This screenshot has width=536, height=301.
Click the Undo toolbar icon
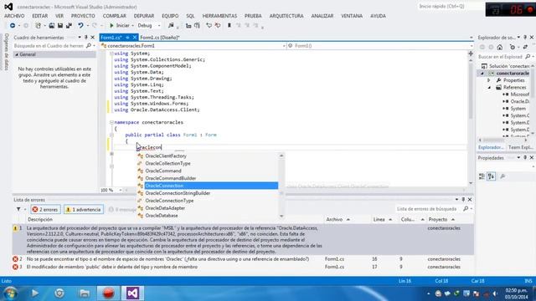coord(80,26)
